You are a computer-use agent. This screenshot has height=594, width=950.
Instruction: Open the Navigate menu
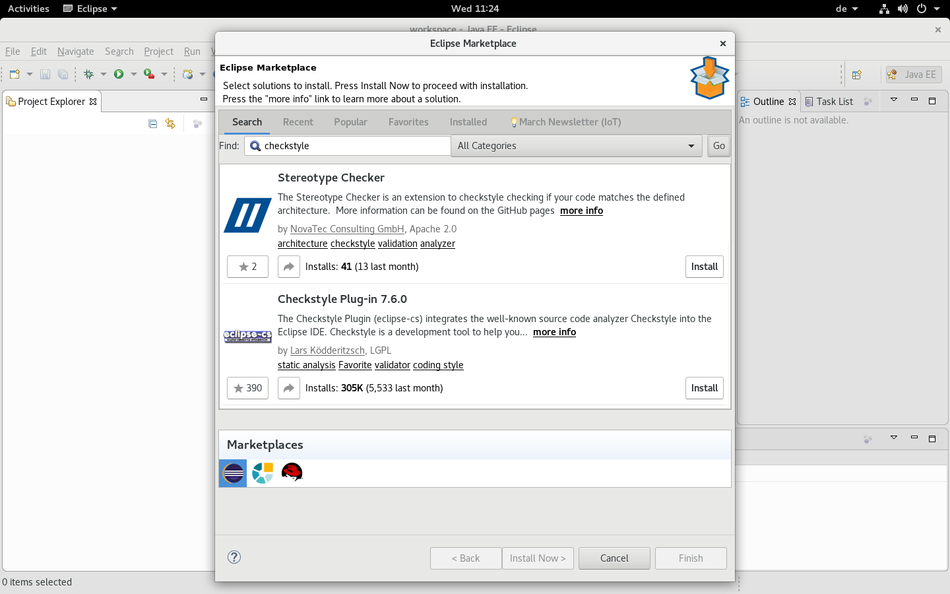[x=75, y=51]
